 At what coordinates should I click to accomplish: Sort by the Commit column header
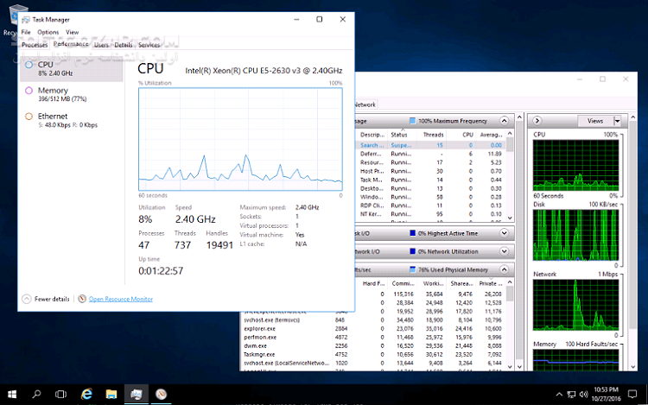(x=403, y=283)
